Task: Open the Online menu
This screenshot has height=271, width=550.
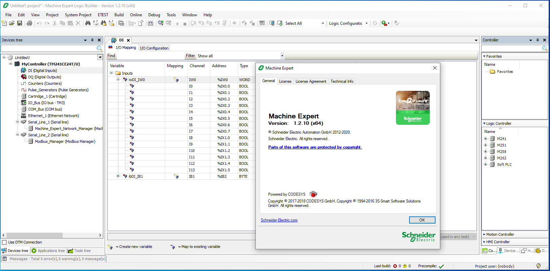Action: [x=136, y=15]
